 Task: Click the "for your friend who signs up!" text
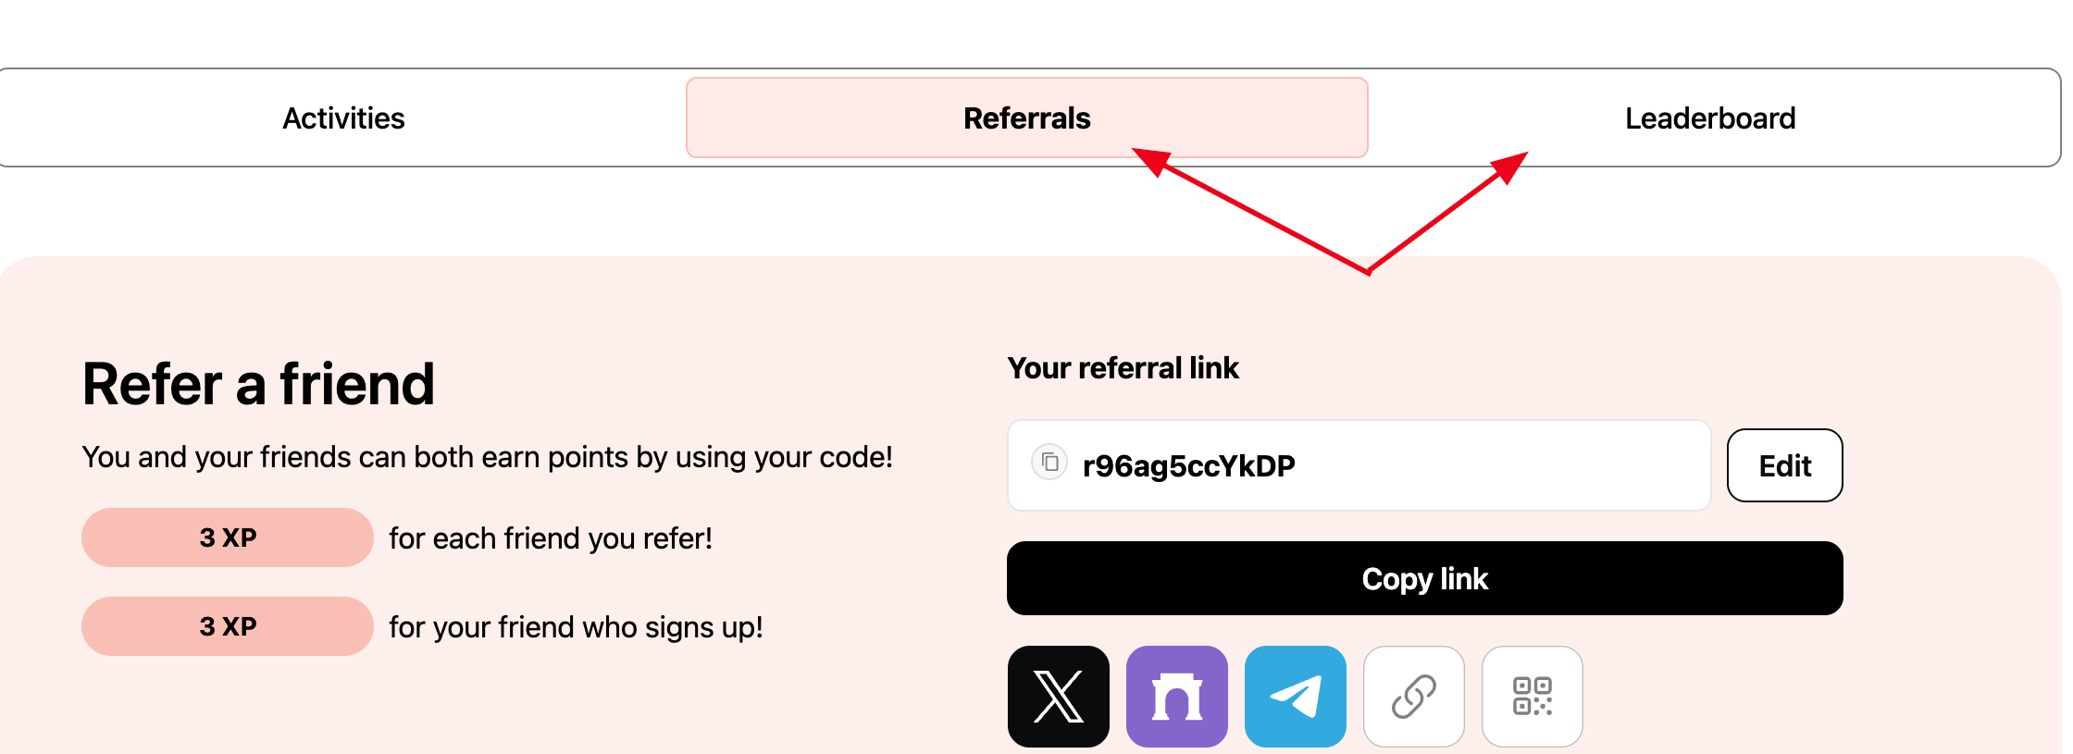[x=576, y=627]
